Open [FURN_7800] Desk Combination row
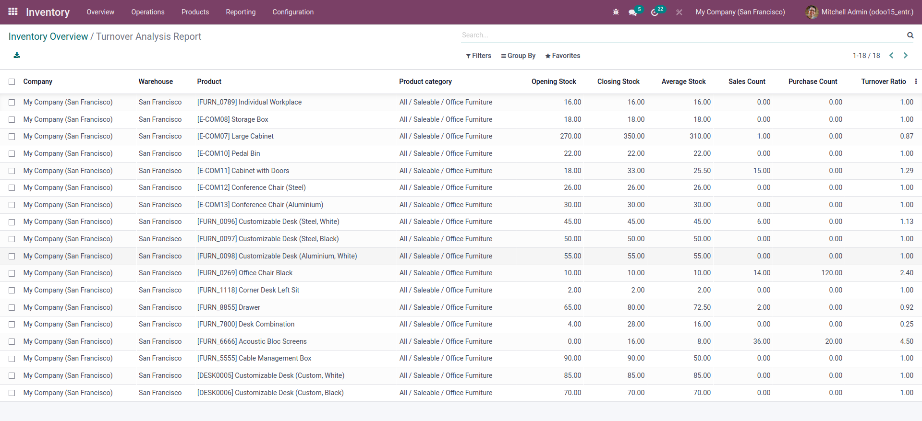 tap(246, 324)
